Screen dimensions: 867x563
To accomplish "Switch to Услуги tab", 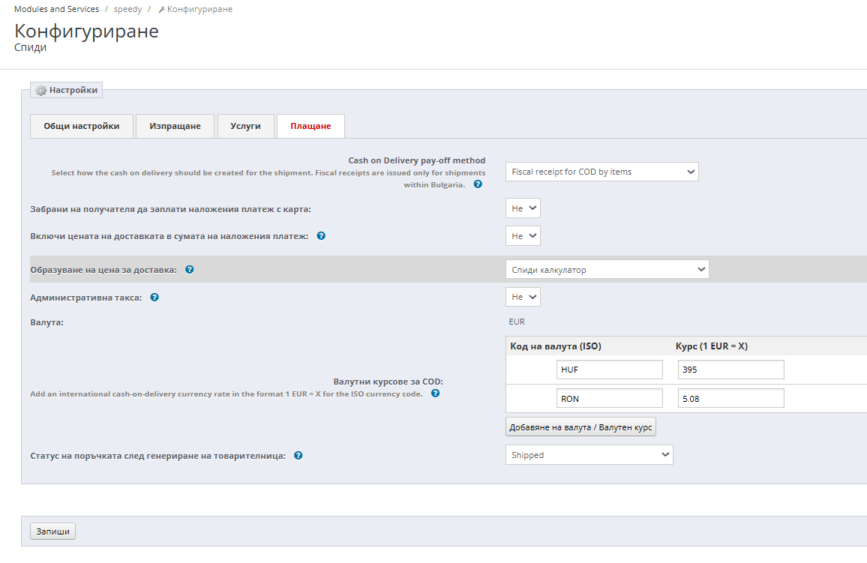I will pyautogui.click(x=245, y=126).
